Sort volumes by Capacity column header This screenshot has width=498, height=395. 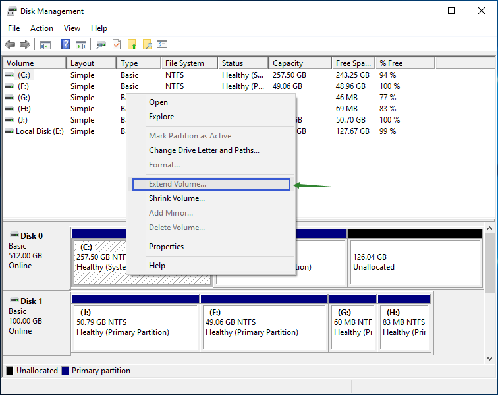tap(288, 63)
